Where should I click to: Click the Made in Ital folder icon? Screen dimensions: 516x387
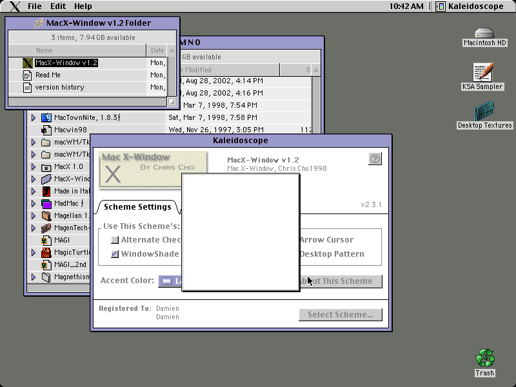coord(46,191)
